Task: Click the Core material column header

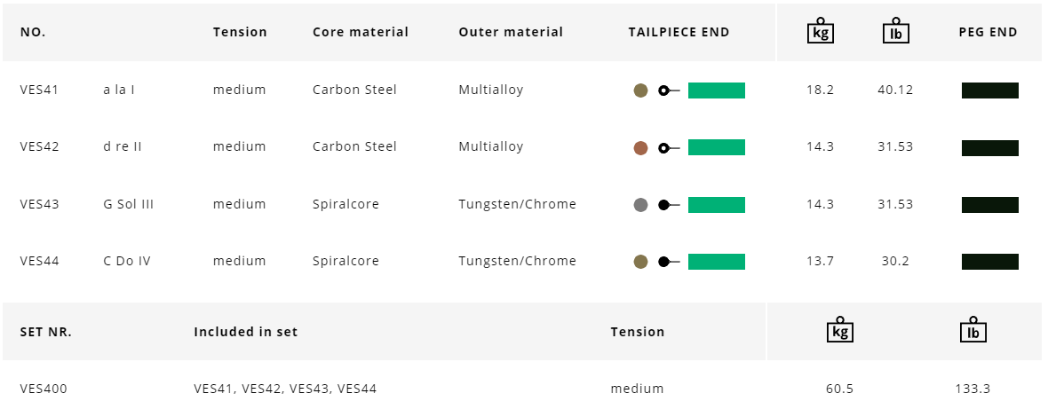Action: click(x=361, y=32)
